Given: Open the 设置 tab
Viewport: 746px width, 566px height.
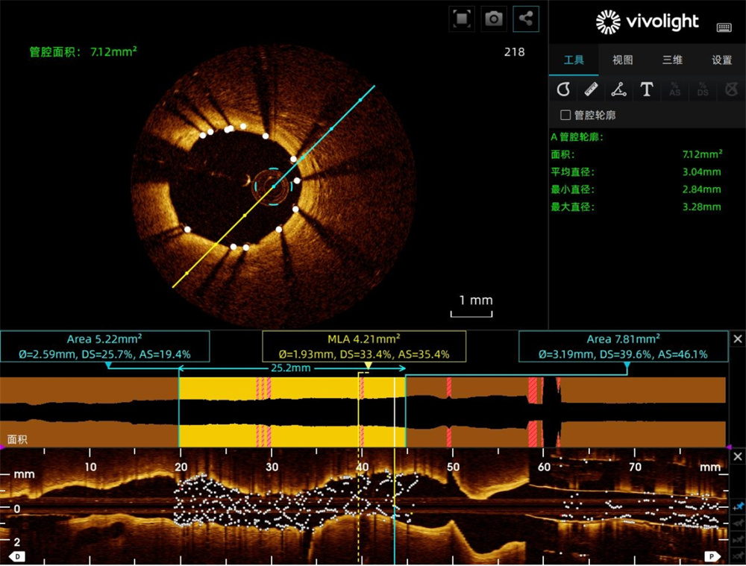Looking at the screenshot, I should click(721, 60).
